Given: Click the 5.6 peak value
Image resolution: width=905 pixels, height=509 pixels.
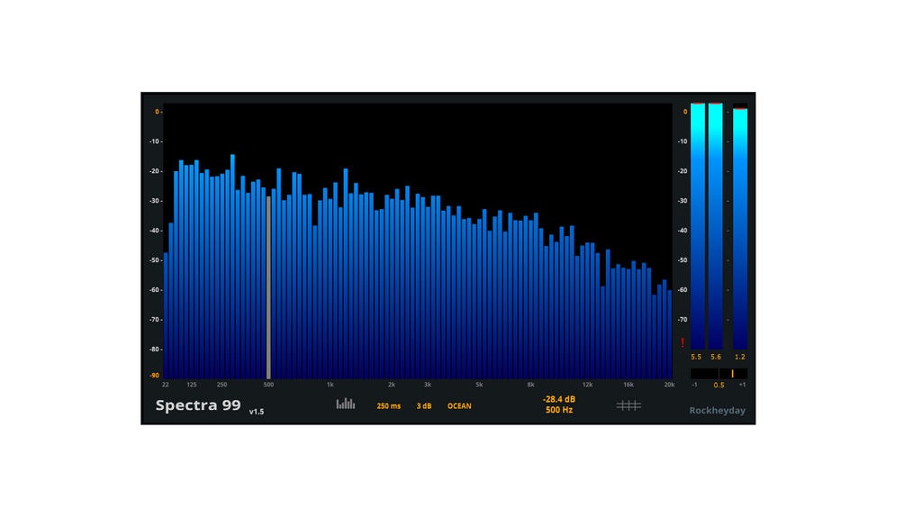Looking at the screenshot, I should pyautogui.click(x=716, y=358).
